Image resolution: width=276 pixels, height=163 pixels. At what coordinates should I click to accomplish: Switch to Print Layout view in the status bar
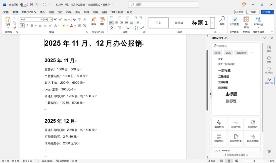pyautogui.click(x=229, y=161)
